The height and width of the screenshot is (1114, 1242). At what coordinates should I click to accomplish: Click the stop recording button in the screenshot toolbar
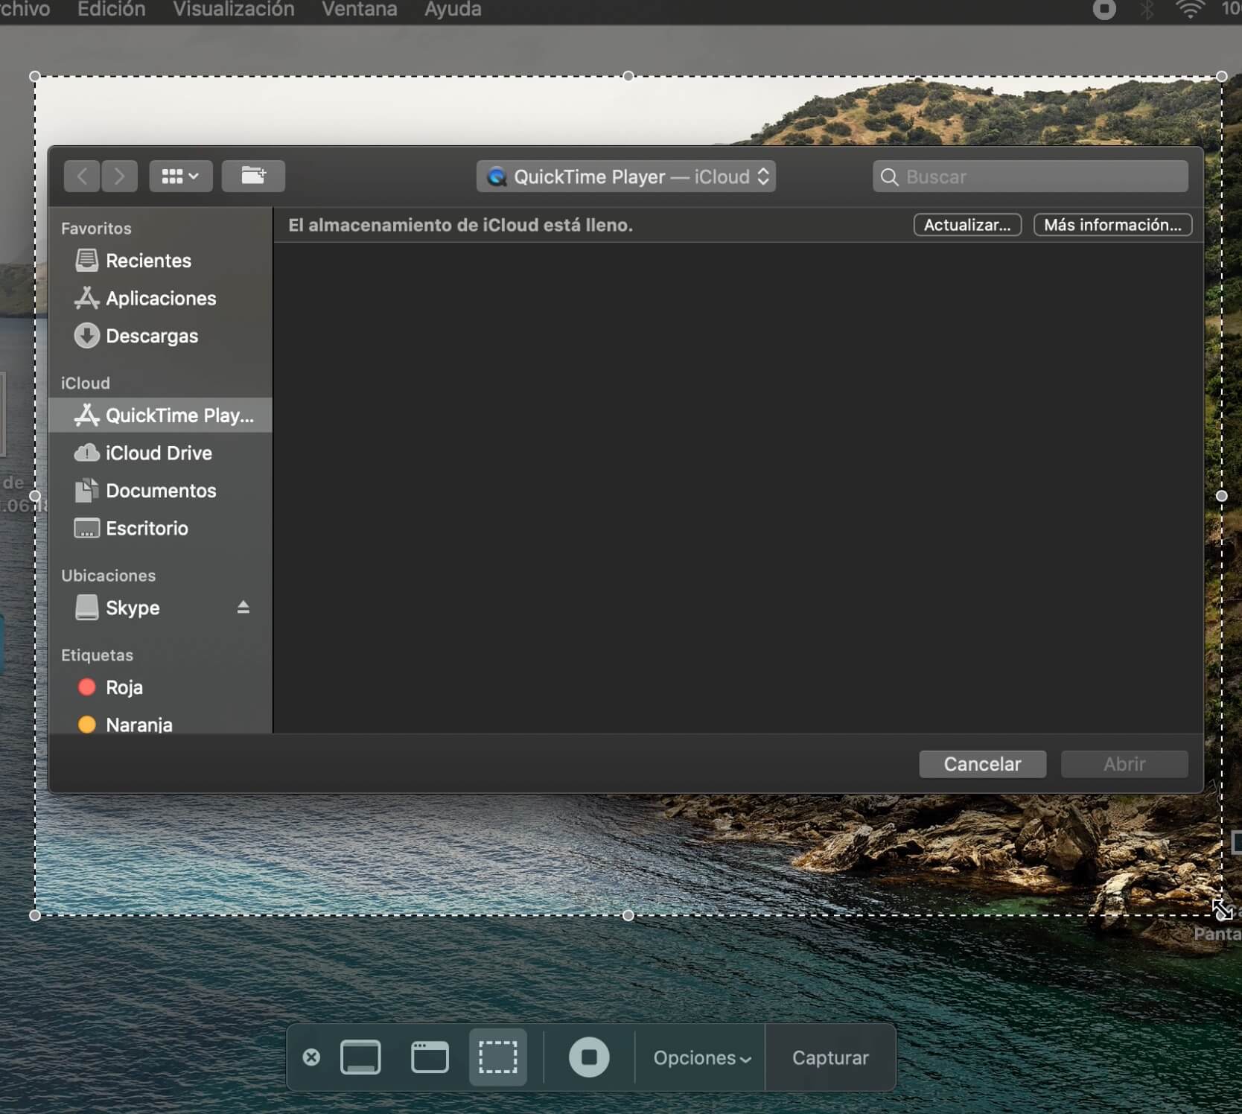click(589, 1057)
